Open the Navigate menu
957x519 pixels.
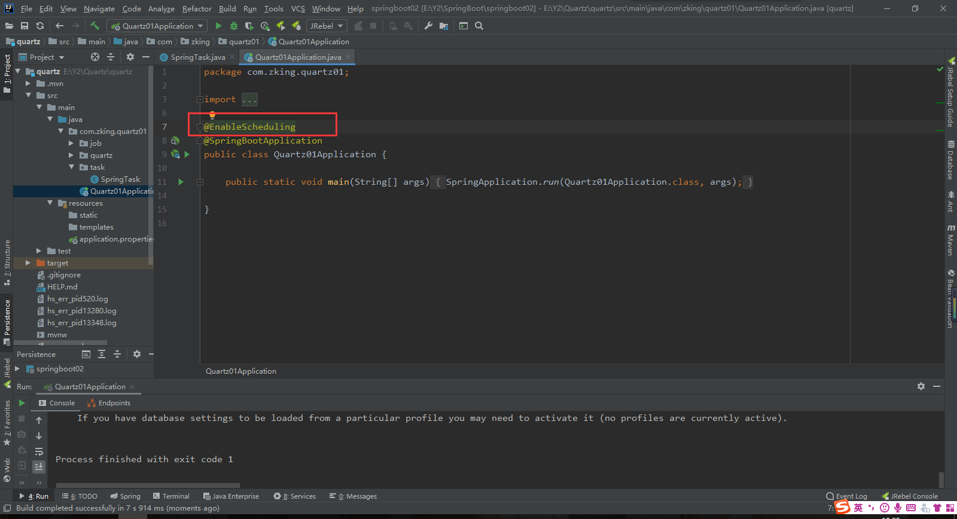point(99,8)
